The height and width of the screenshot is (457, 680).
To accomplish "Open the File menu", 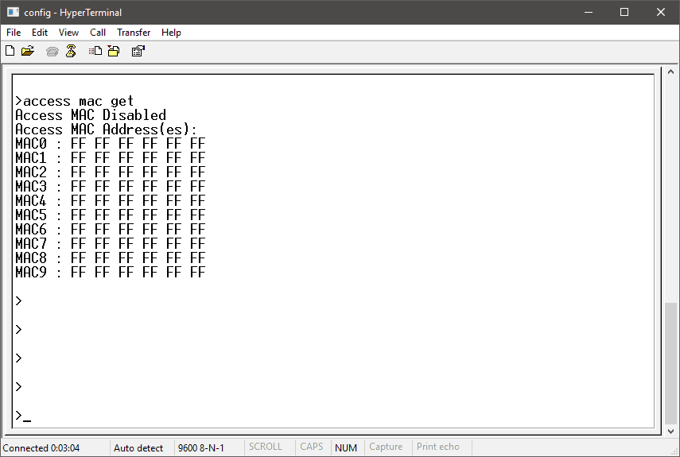I will pyautogui.click(x=14, y=33).
